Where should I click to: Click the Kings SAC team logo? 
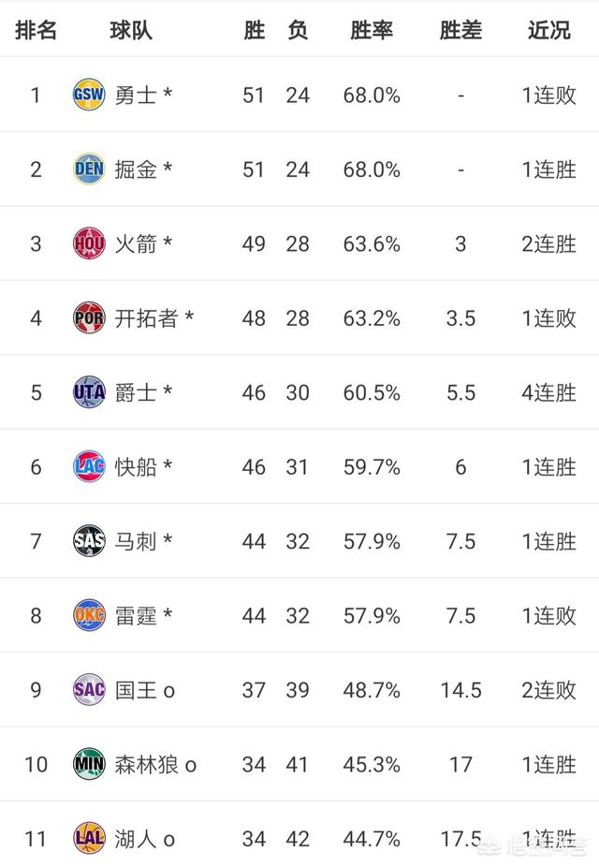point(89,690)
